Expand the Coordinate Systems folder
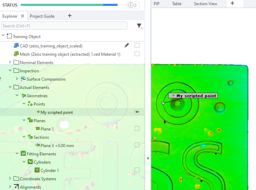 pyautogui.click(x=10, y=179)
